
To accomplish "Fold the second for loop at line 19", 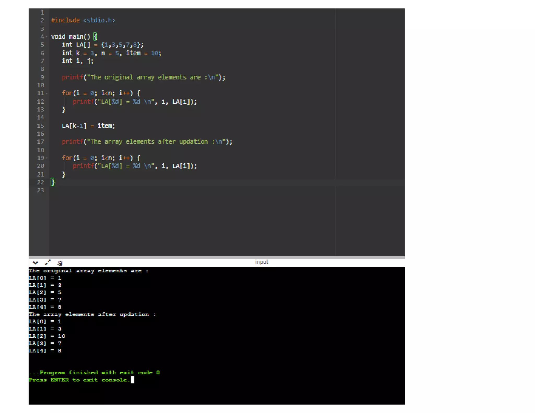I will (x=47, y=158).
